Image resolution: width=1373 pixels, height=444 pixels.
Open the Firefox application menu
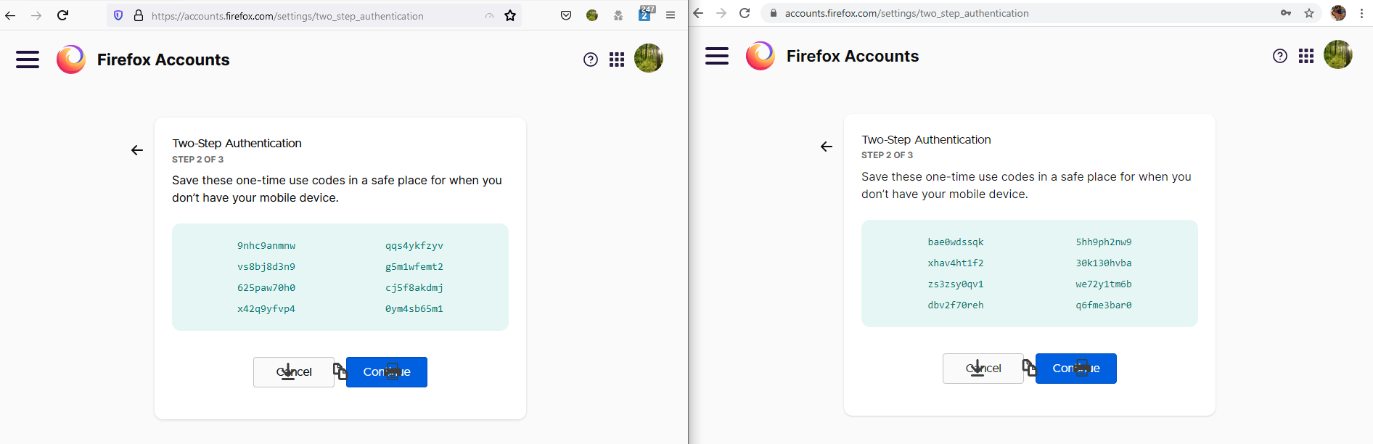point(670,15)
